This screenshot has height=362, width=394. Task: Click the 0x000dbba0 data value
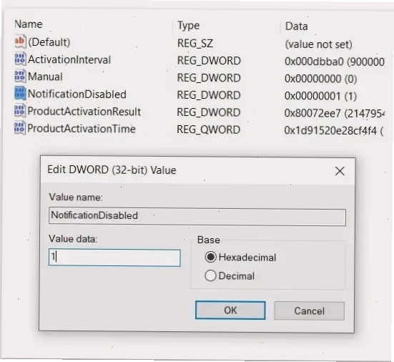click(x=335, y=62)
